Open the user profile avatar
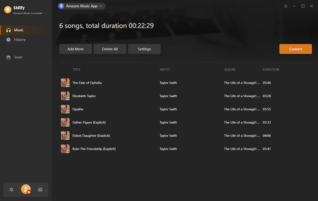Viewport: 318px width, 201px height. click(26, 189)
